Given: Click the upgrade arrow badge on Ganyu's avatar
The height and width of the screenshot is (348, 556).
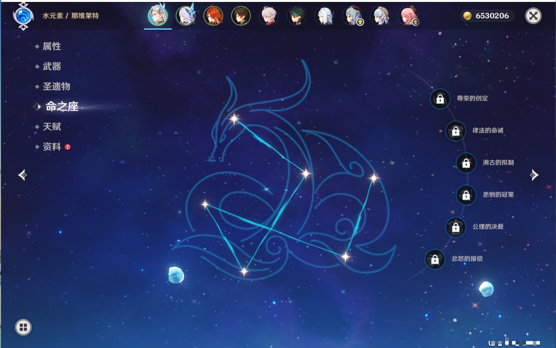Looking at the screenshot, I should 360,22.
